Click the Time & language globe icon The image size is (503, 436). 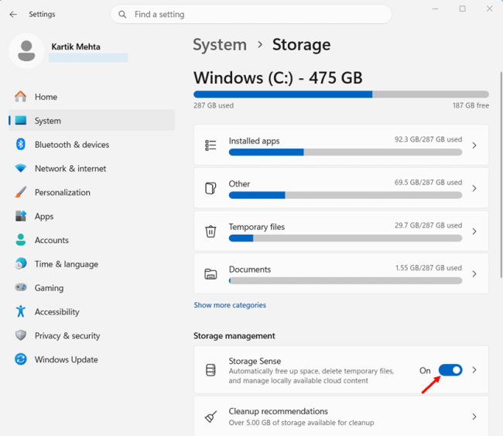coord(21,263)
